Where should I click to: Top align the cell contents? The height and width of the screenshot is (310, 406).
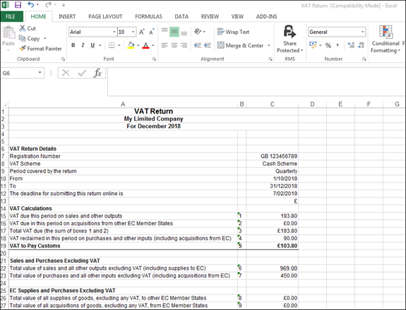(x=165, y=32)
